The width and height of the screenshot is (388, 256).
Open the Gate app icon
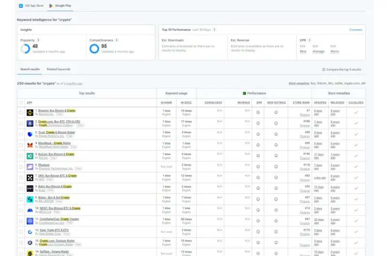(30, 232)
